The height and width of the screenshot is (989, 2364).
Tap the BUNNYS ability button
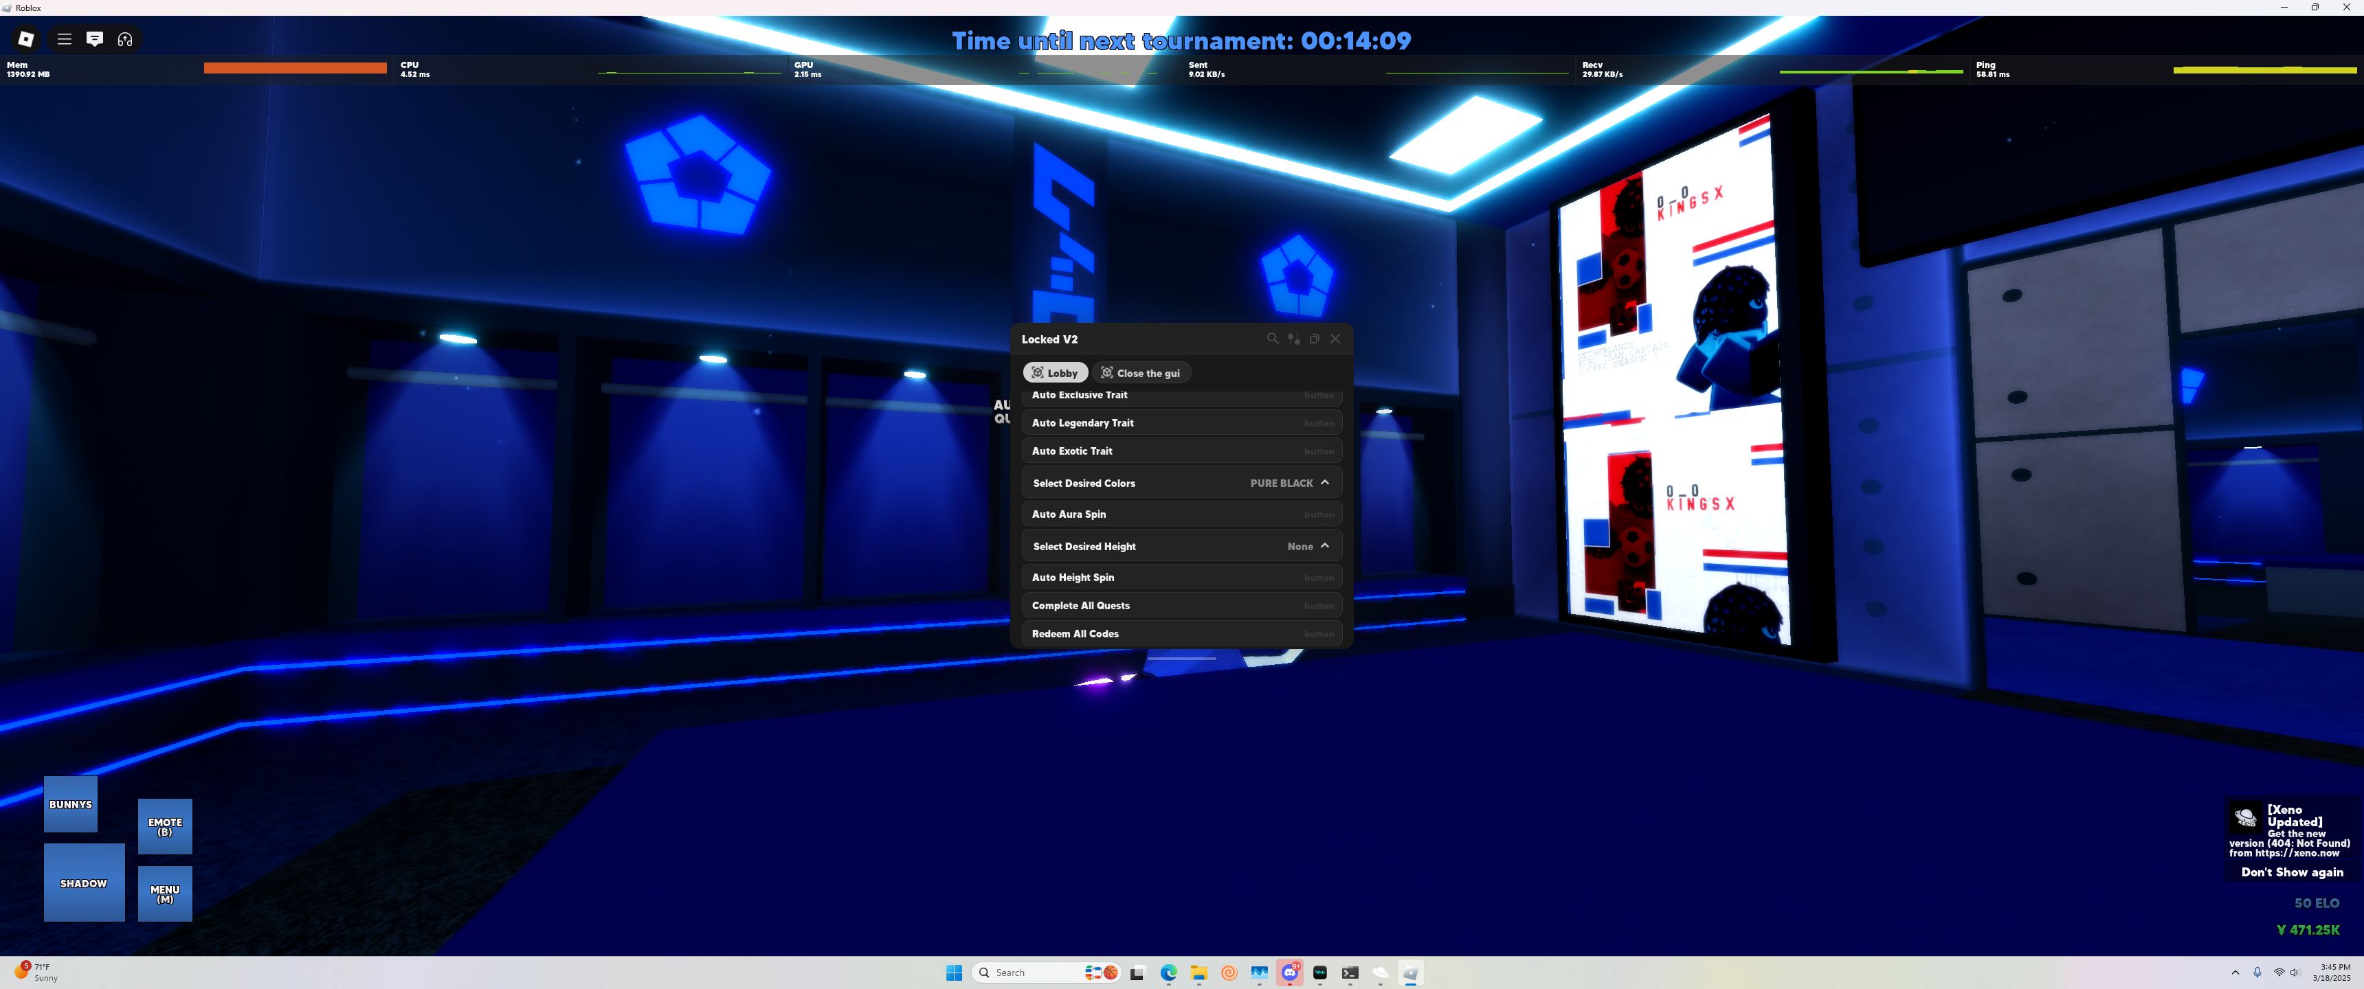click(x=71, y=805)
